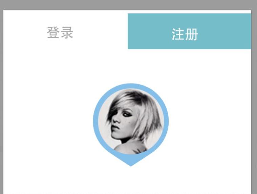
Task: Click the blue ring left of the avatar
Action: coord(95,121)
